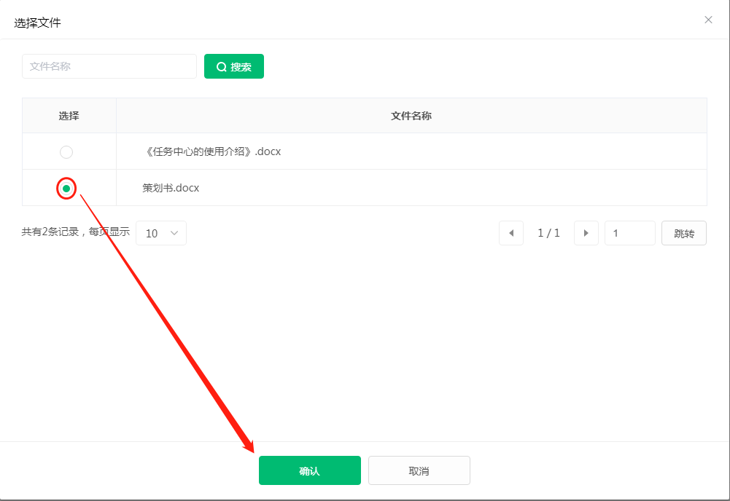This screenshot has height=501, width=730.
Task: Click the 跳转 button
Action: coord(684,233)
